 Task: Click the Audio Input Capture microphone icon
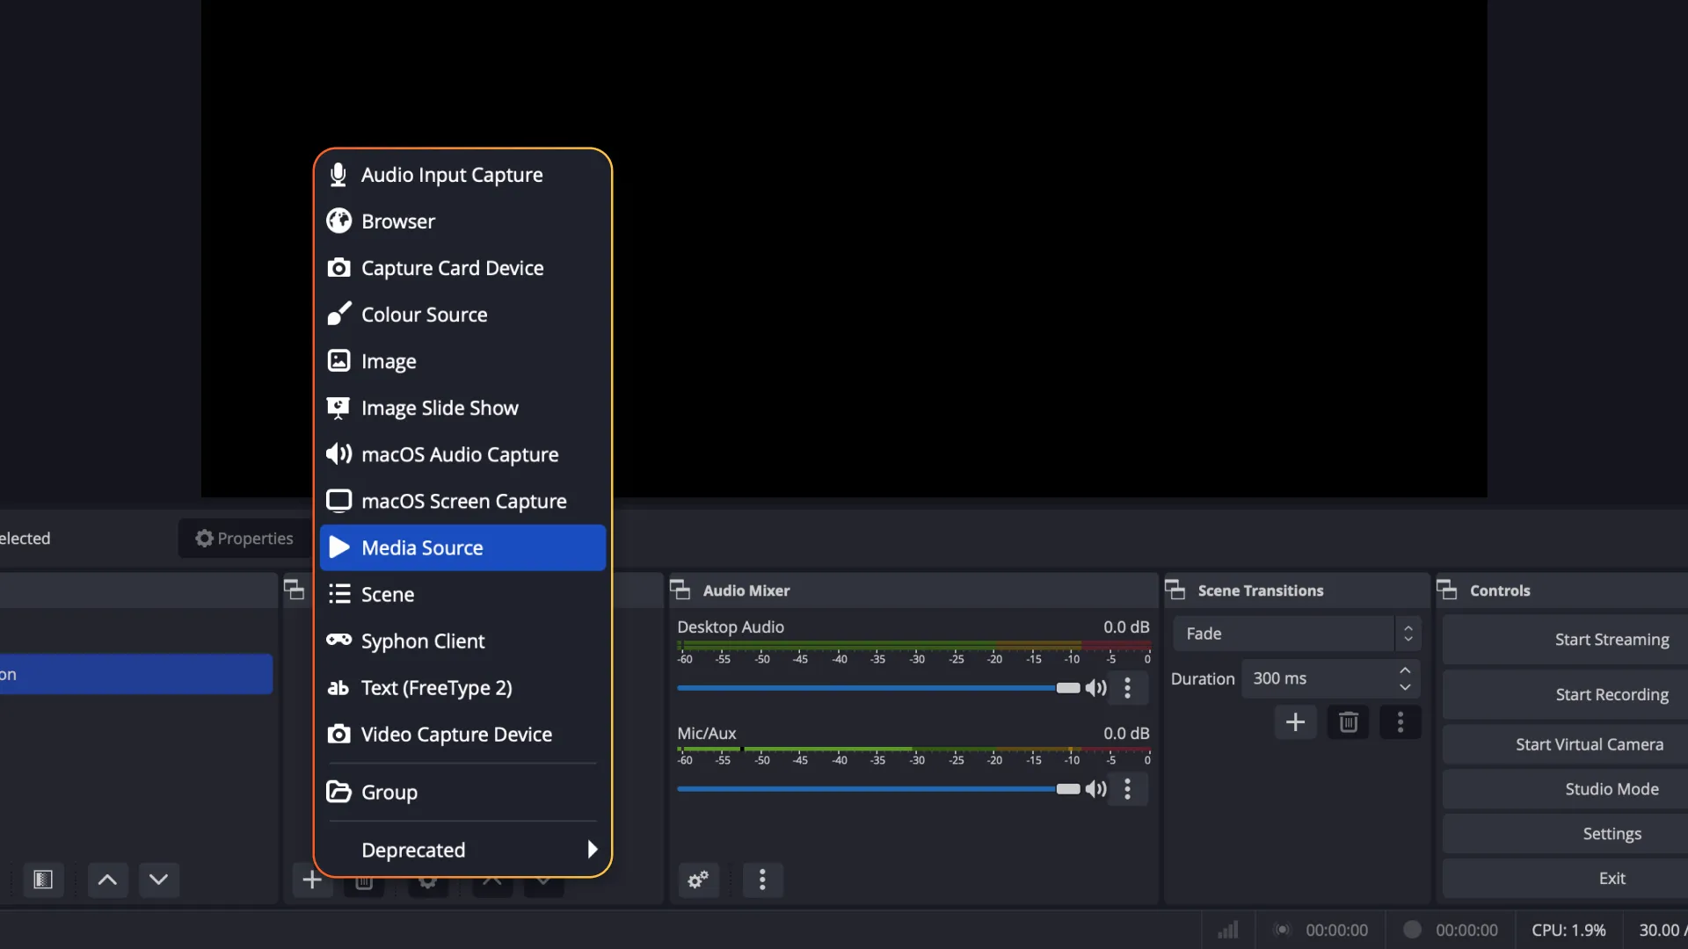pos(338,174)
